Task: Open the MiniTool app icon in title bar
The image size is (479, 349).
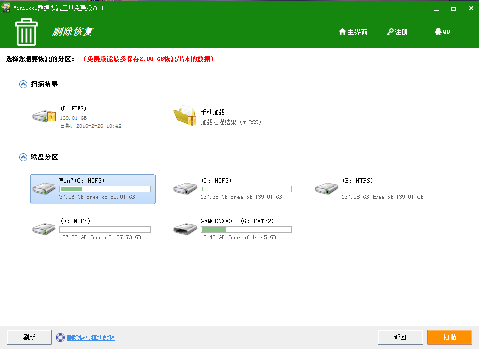Action: coord(6,8)
